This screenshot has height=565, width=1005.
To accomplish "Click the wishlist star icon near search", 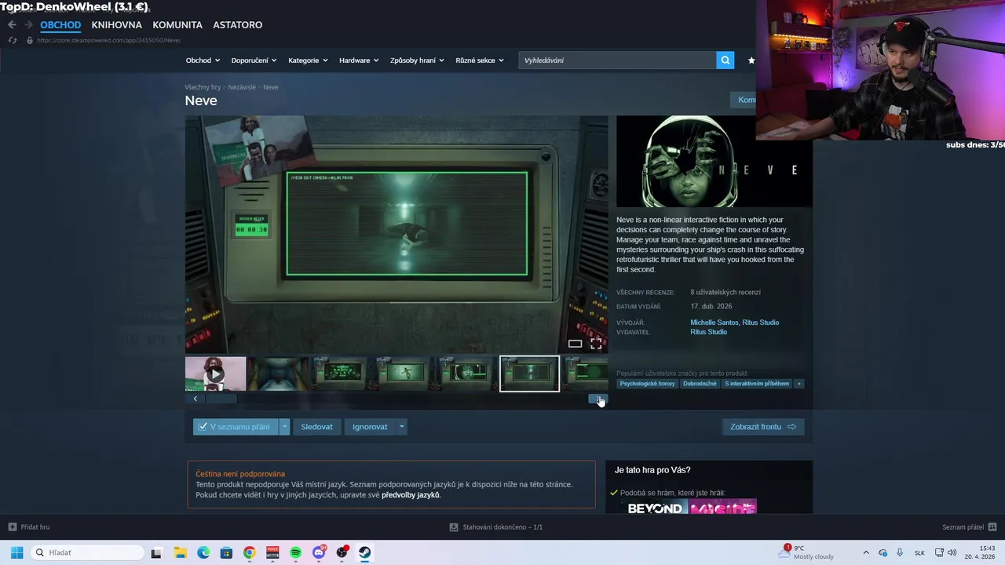I will coord(751,60).
